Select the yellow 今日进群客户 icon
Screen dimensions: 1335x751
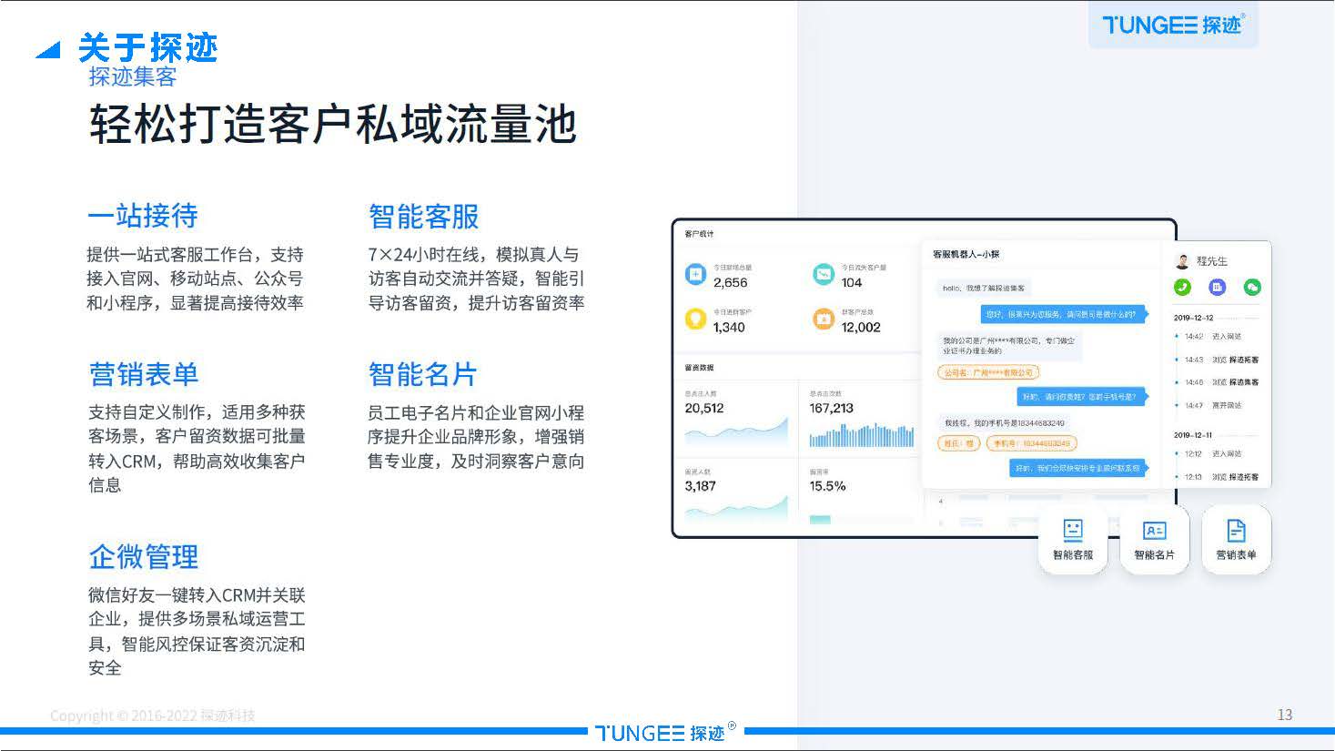[696, 320]
